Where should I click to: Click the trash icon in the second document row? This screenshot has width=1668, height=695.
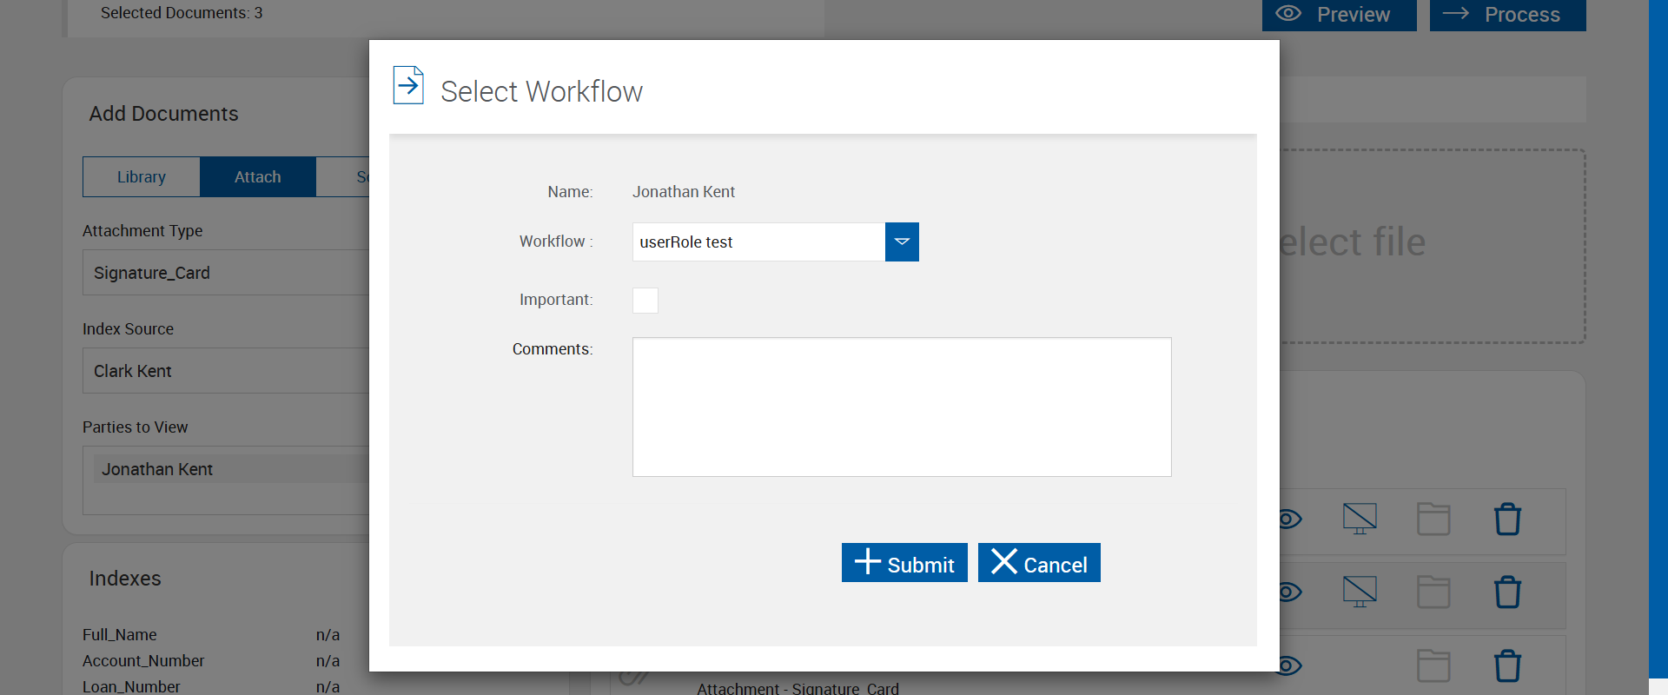tap(1507, 592)
